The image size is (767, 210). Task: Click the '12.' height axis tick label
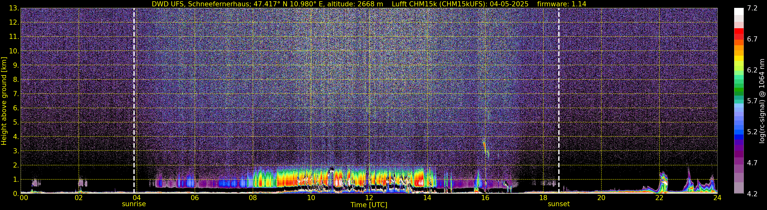(x=14, y=23)
